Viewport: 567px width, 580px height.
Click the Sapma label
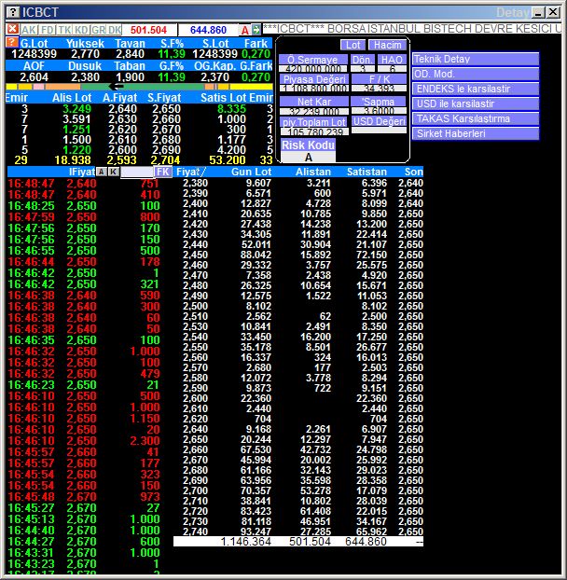tap(379, 102)
